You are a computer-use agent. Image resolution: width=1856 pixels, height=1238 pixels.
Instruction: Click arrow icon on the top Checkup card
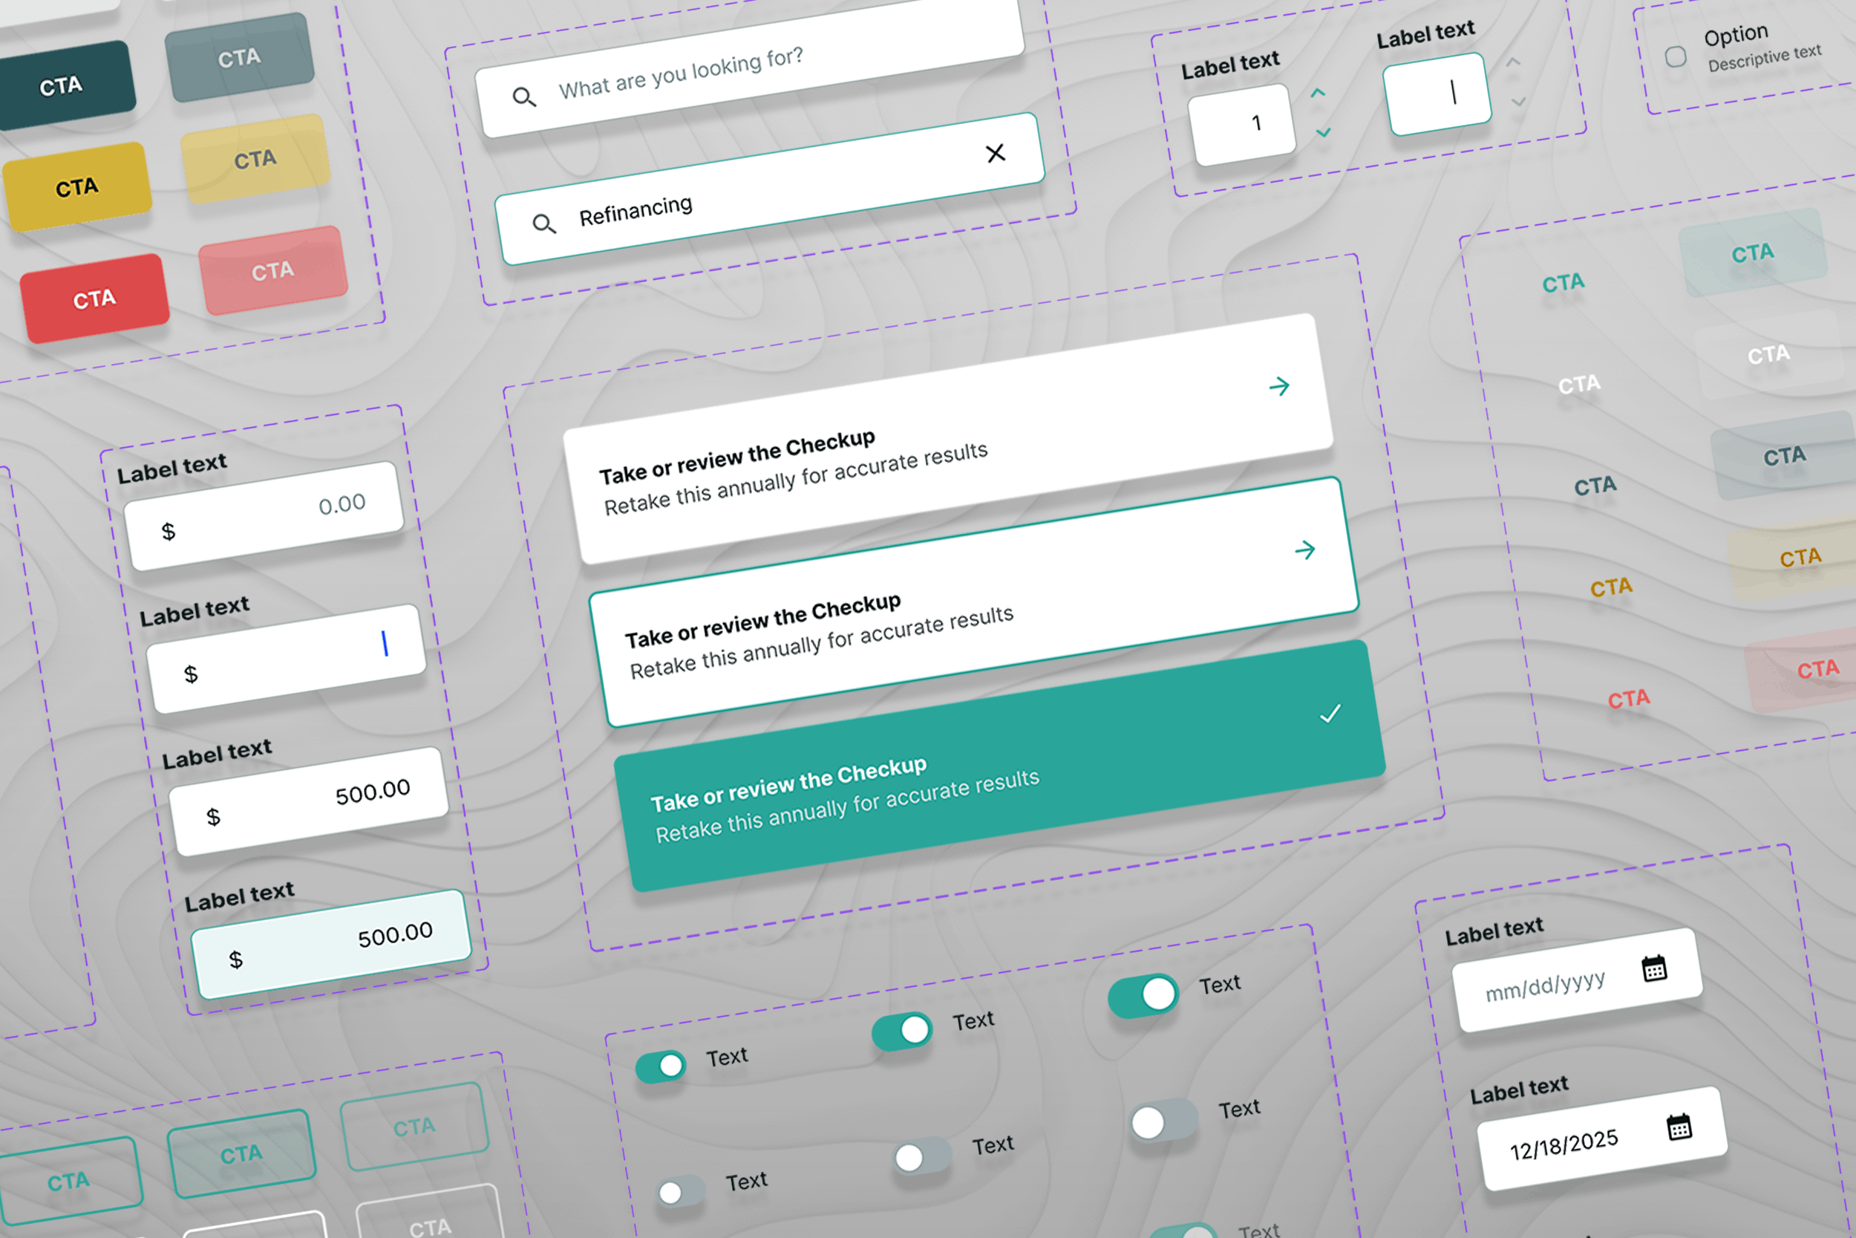(1279, 386)
